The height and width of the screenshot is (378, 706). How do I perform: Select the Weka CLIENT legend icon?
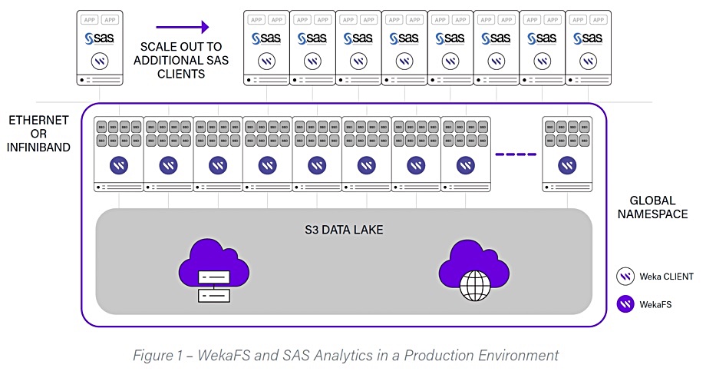pyautogui.click(x=625, y=276)
